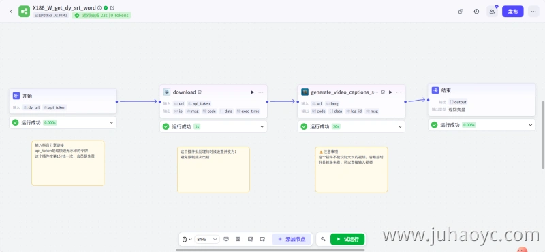Image resolution: width=545 pixels, height=252 pixels.
Task: Click the 开始 node icon
Action: [16, 96]
